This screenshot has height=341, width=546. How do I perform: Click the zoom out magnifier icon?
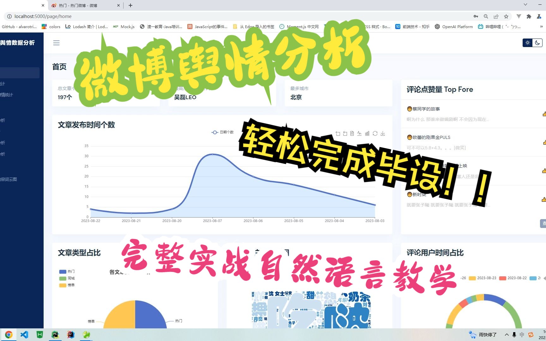click(486, 16)
